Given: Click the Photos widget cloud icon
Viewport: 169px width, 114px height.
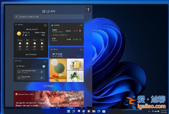Looking at the screenshot, I should click(x=52, y=49).
